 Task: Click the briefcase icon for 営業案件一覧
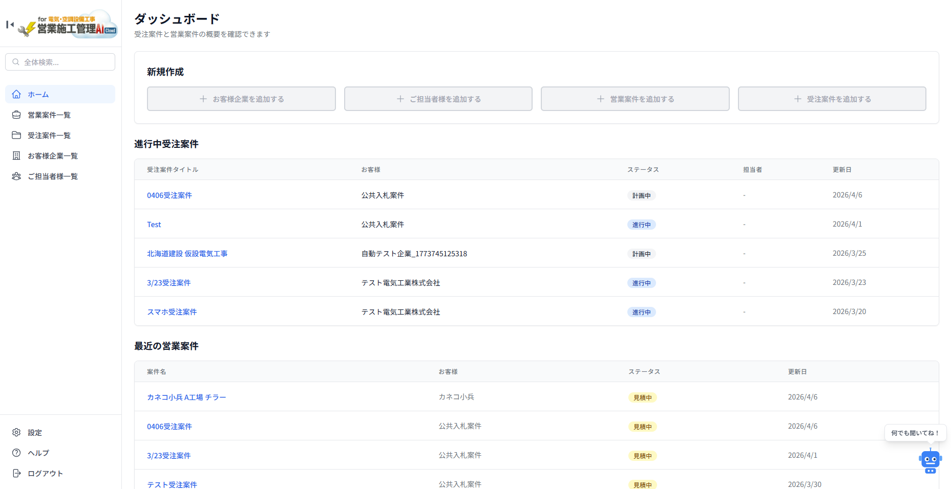pos(16,115)
